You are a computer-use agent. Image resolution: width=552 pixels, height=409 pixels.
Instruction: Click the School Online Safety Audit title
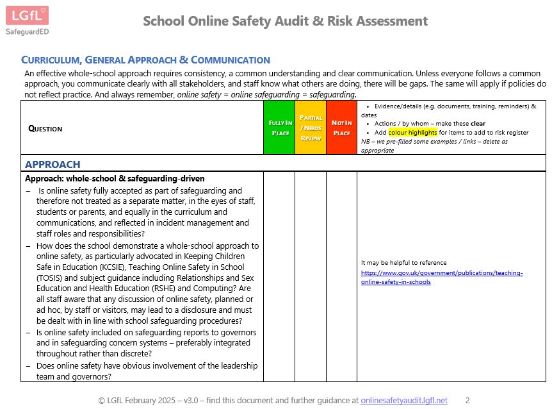(285, 21)
